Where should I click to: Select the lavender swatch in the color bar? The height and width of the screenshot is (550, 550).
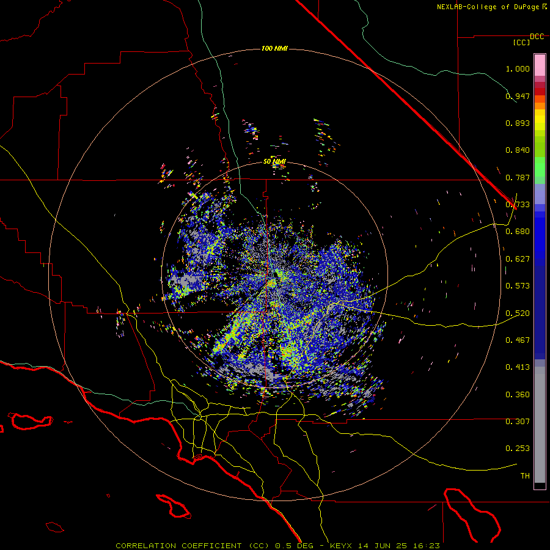tap(540, 194)
